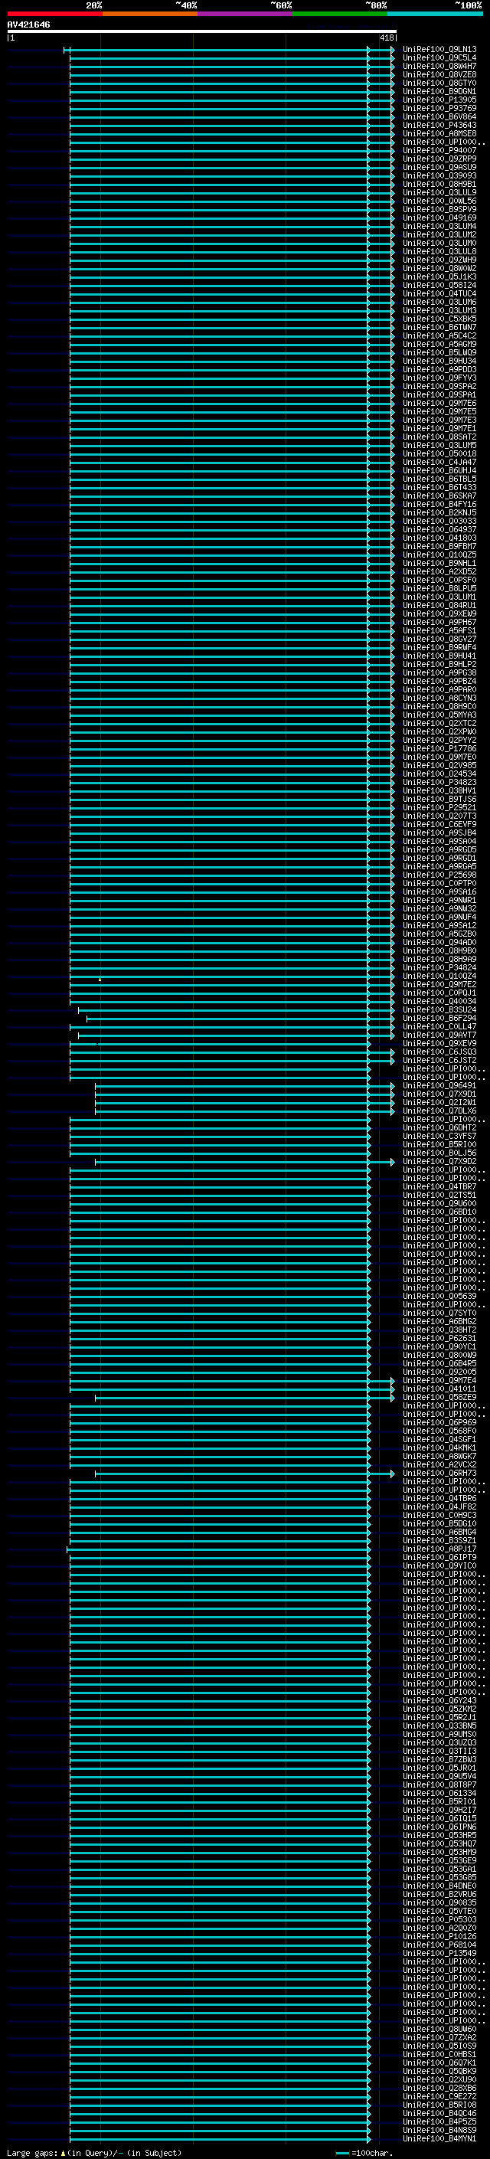Open UniRef100_Q9AVT7 hit
The height and width of the screenshot is (2159, 490).
point(439,1035)
